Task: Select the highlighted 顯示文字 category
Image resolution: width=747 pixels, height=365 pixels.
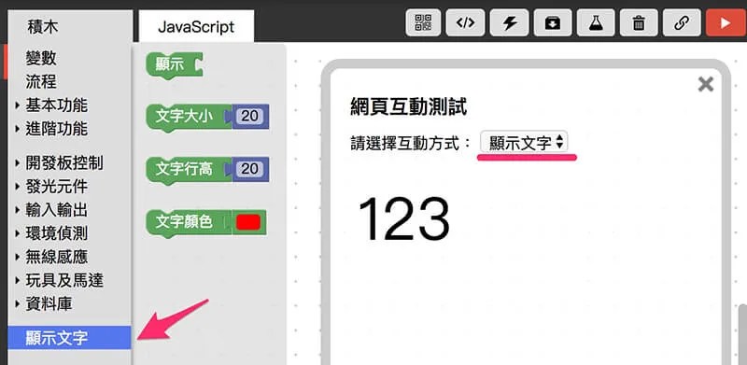Action: coord(69,338)
